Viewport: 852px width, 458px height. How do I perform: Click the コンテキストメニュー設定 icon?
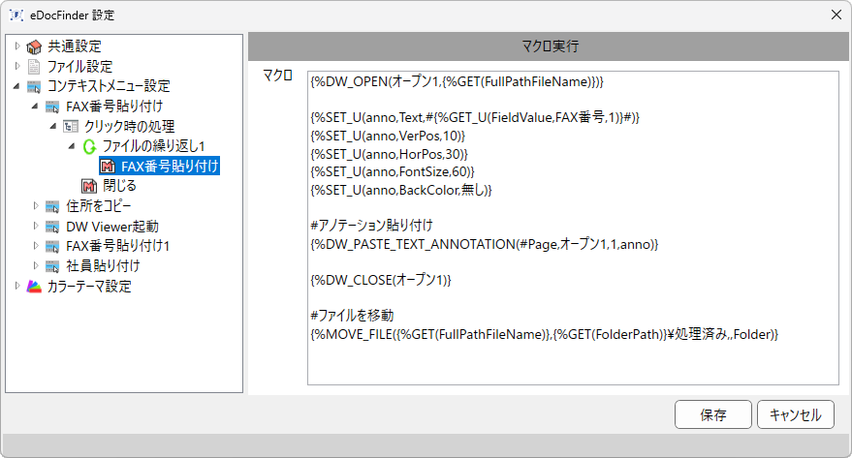pos(34,86)
